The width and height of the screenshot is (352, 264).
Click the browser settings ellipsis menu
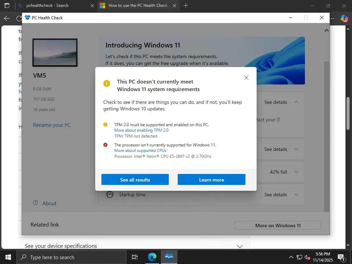point(332,19)
